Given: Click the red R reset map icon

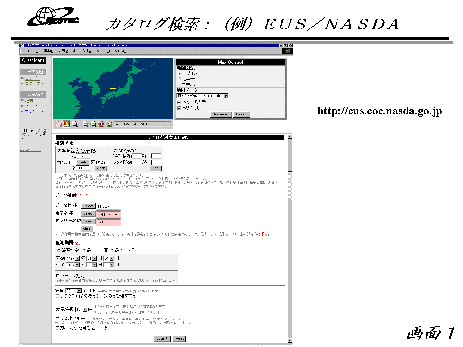Looking at the screenshot, I should 101,124.
